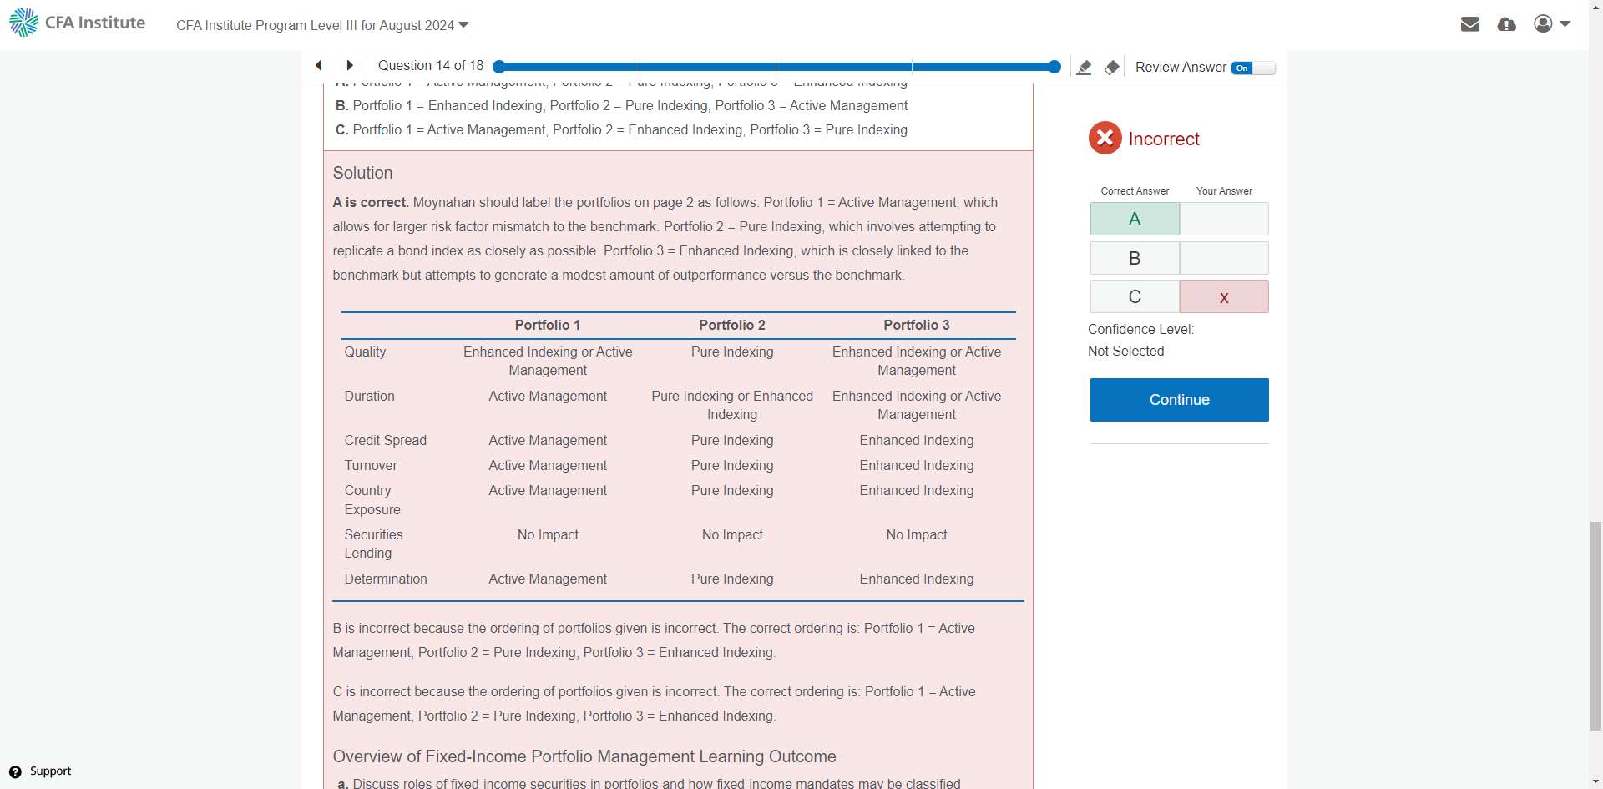Click the cloud alert icon
Screen dimensions: 1603x789
(x=1506, y=24)
